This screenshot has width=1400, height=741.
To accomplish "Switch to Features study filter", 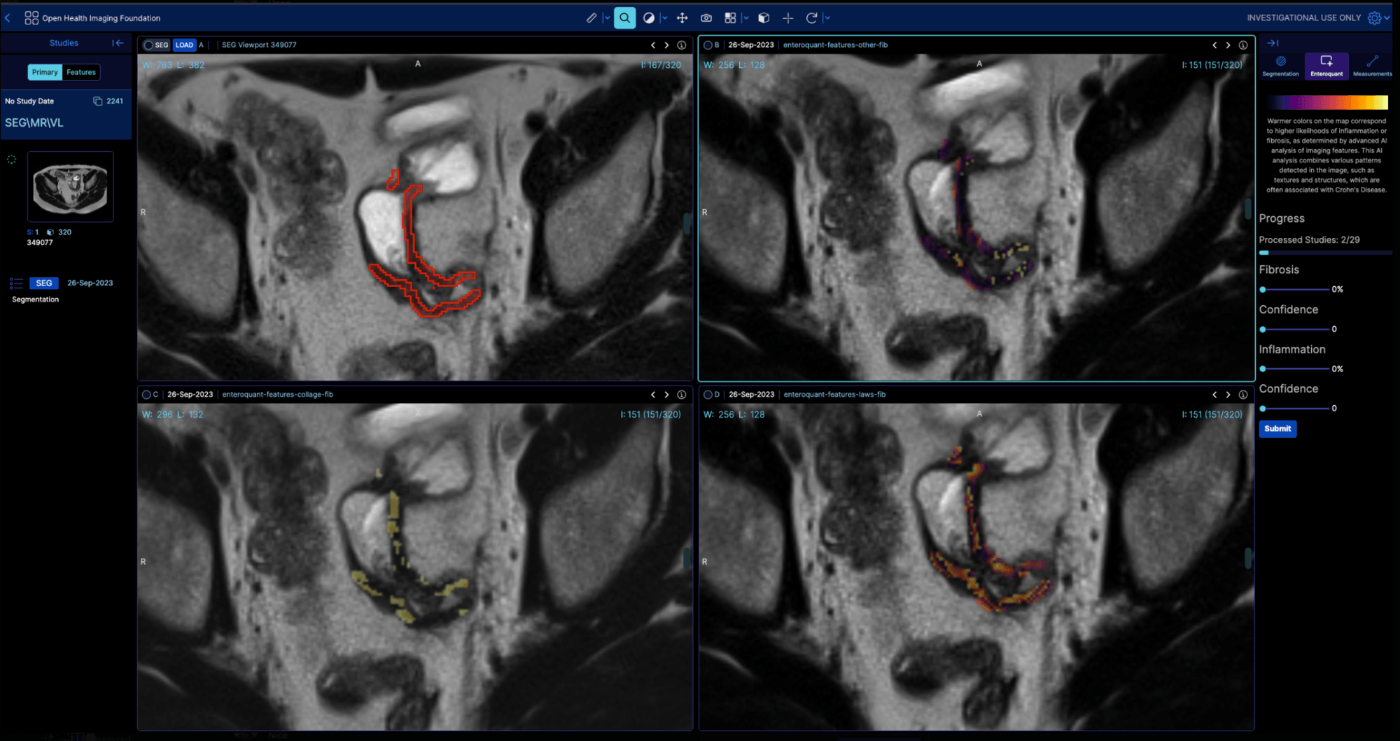I will 81,72.
